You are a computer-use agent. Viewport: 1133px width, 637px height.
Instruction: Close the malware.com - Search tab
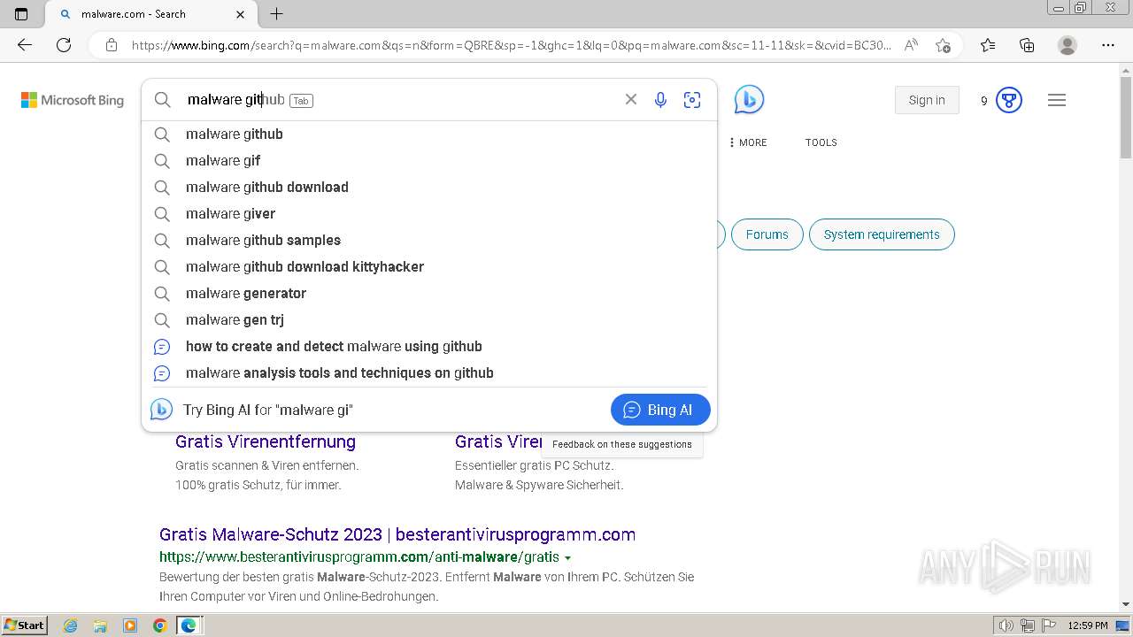(x=241, y=14)
